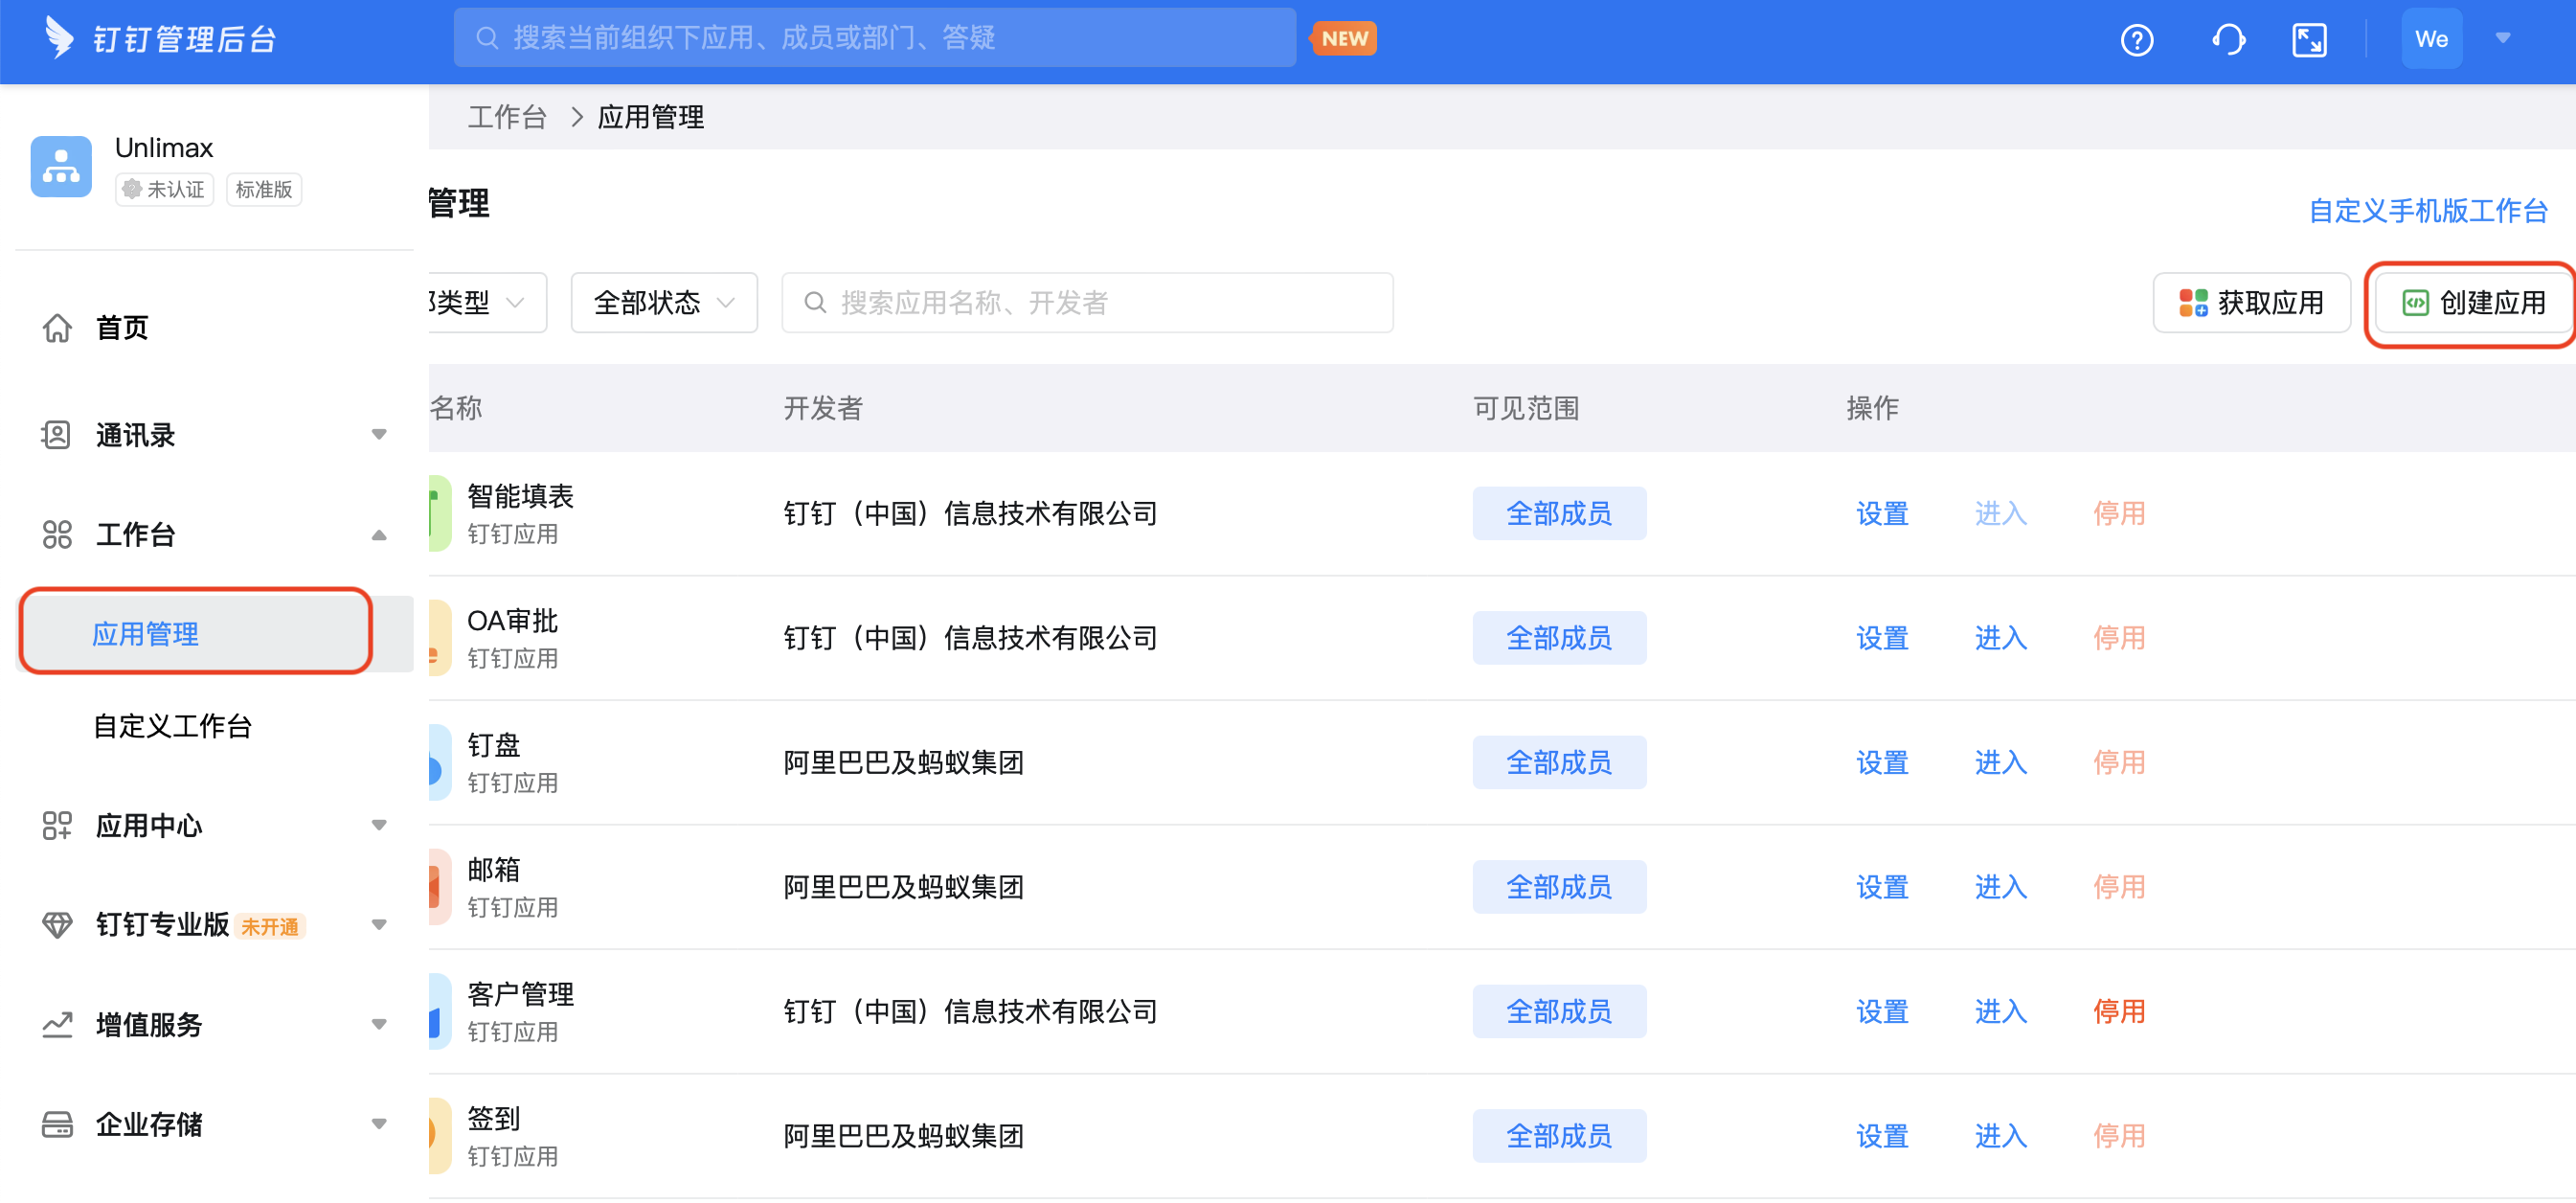Click the fullscreen expand icon in header
Screen dimensions: 2576x1203
point(2308,40)
